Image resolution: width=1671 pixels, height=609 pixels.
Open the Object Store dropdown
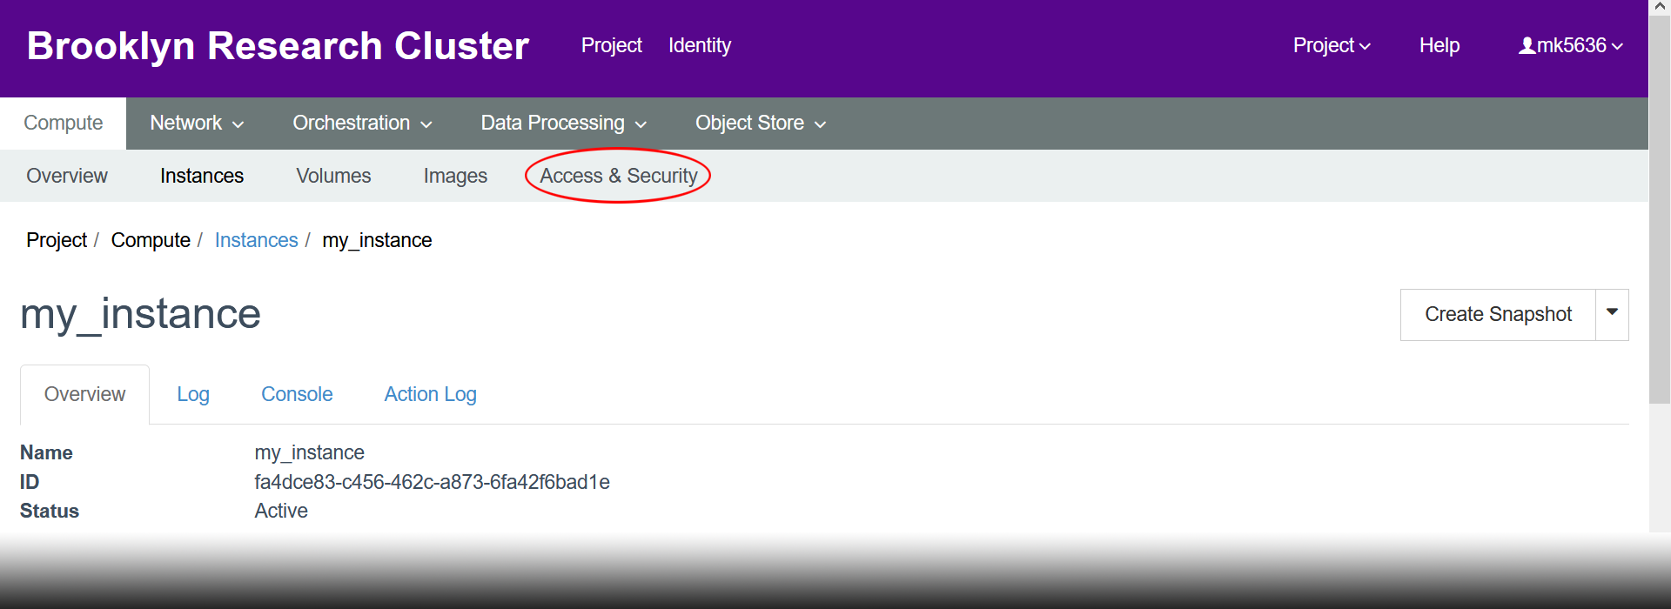point(760,124)
